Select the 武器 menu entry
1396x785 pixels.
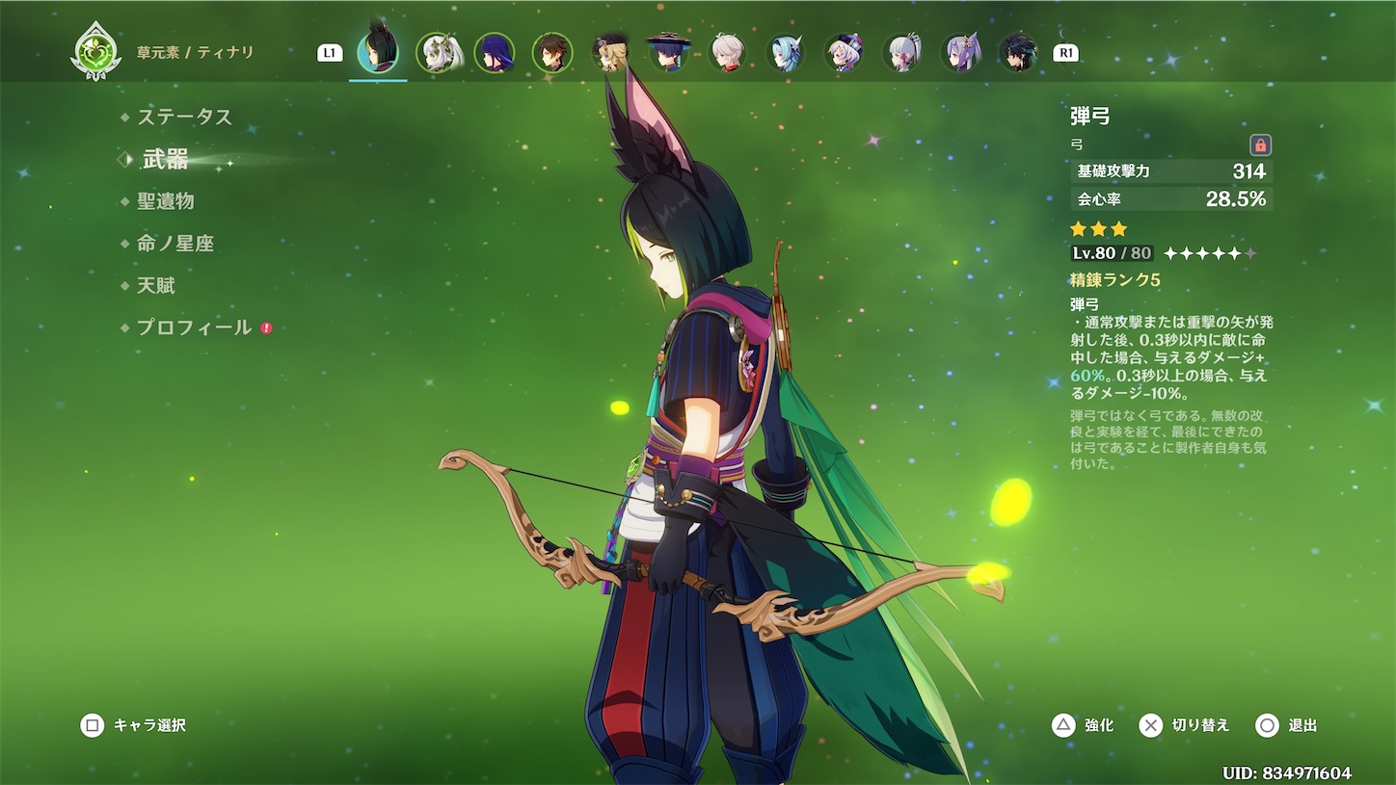point(165,160)
